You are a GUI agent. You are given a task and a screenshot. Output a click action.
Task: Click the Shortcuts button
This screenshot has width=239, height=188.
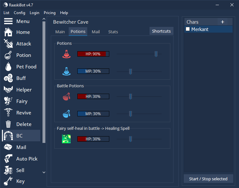click(x=161, y=31)
